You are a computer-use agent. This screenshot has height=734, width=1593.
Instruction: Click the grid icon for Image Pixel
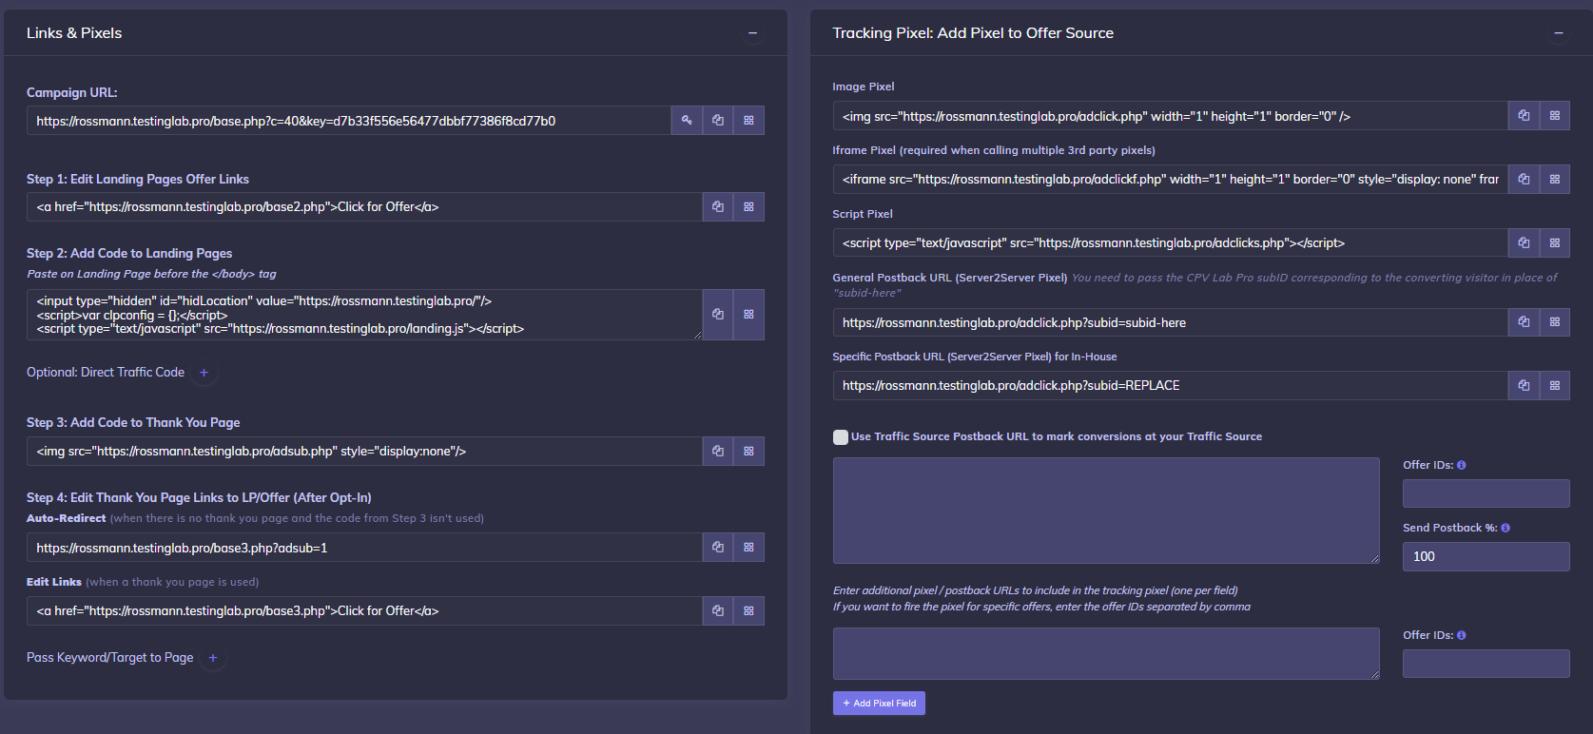point(1555,116)
